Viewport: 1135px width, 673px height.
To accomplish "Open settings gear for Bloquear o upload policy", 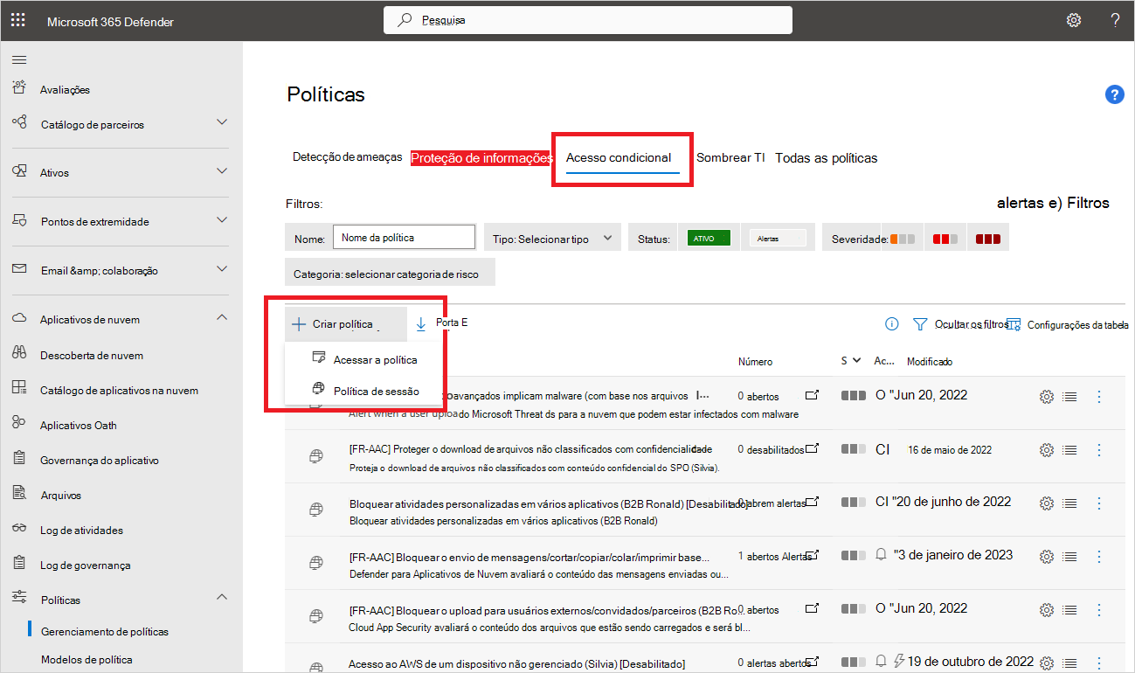I will (1046, 609).
